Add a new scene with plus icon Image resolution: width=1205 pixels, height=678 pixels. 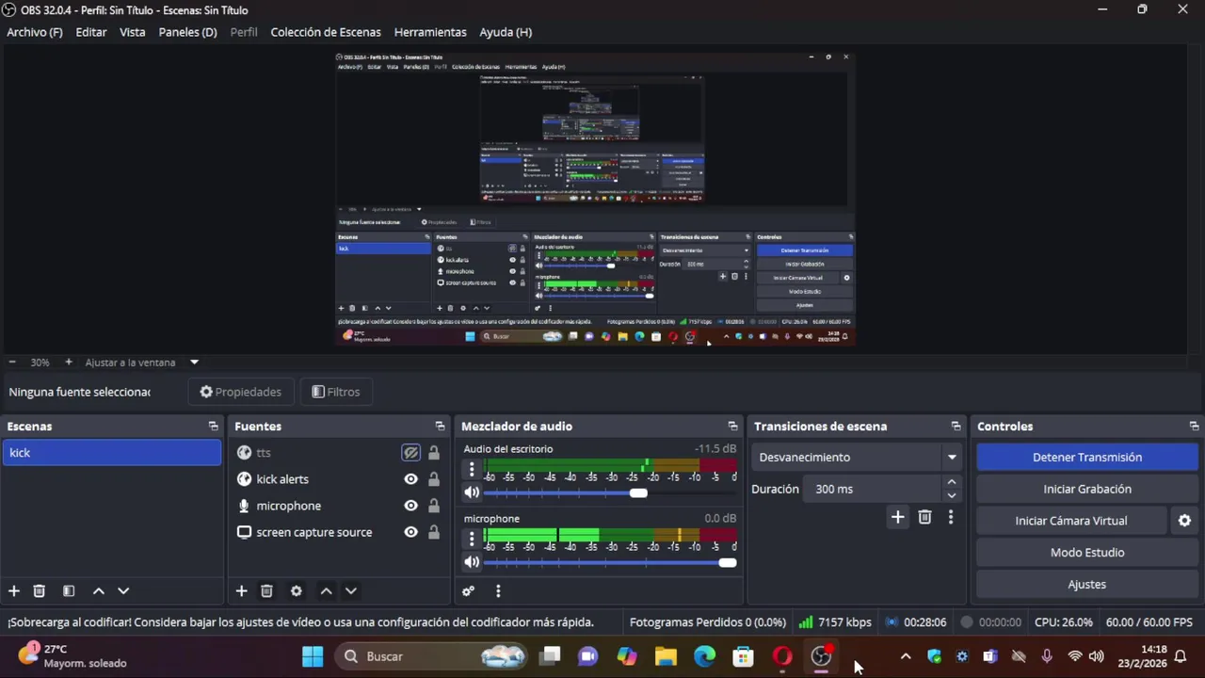click(14, 590)
